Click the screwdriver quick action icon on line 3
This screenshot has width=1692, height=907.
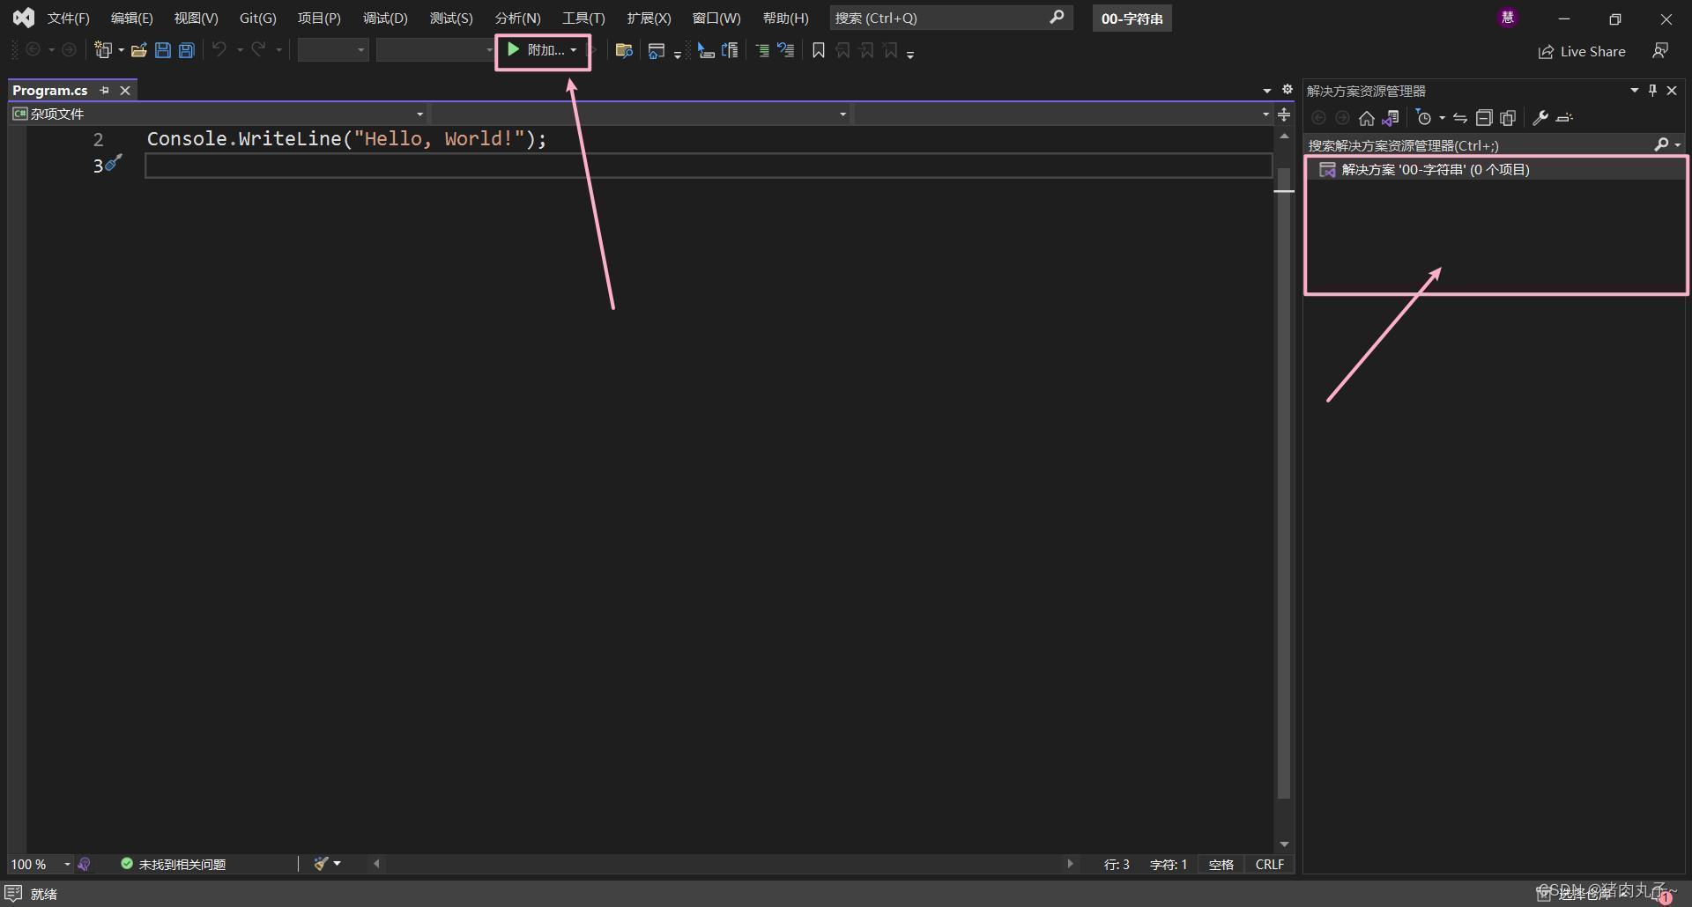pos(114,163)
